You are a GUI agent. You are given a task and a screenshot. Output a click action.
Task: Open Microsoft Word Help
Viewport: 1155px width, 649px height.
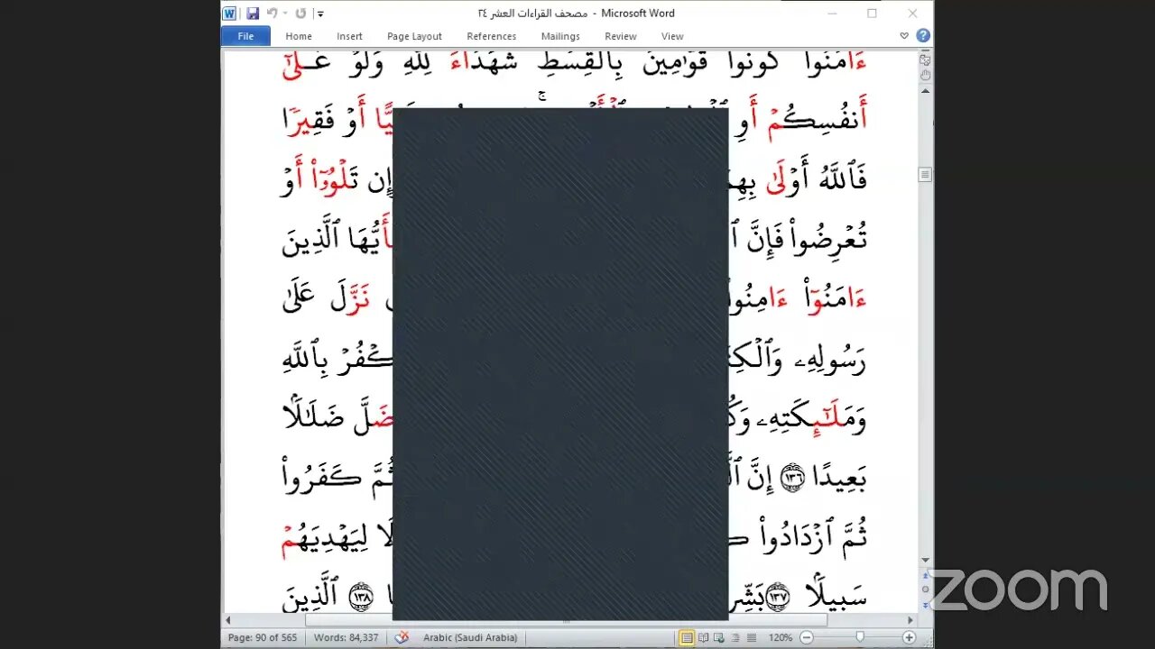tap(923, 36)
